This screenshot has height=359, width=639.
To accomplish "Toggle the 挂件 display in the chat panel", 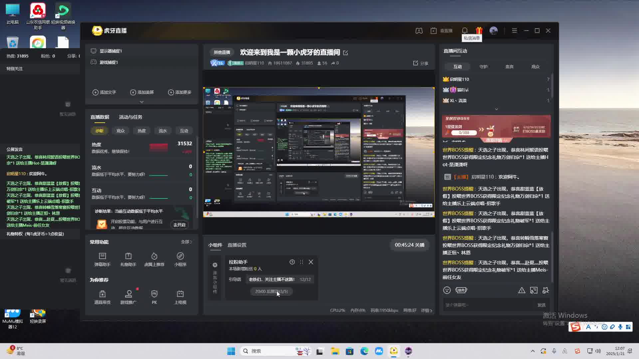I will click(462, 290).
